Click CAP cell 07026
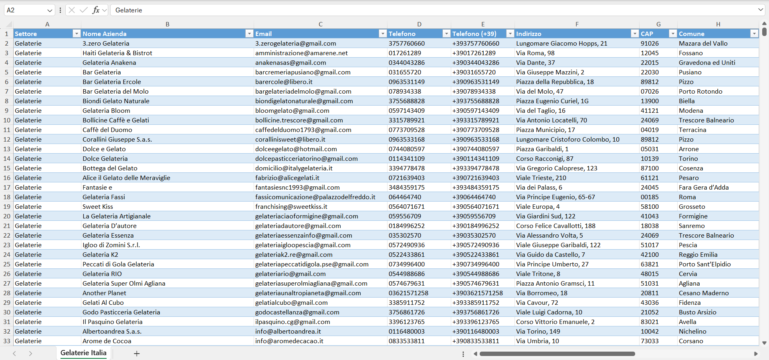The width and height of the screenshot is (769, 360). click(x=658, y=91)
